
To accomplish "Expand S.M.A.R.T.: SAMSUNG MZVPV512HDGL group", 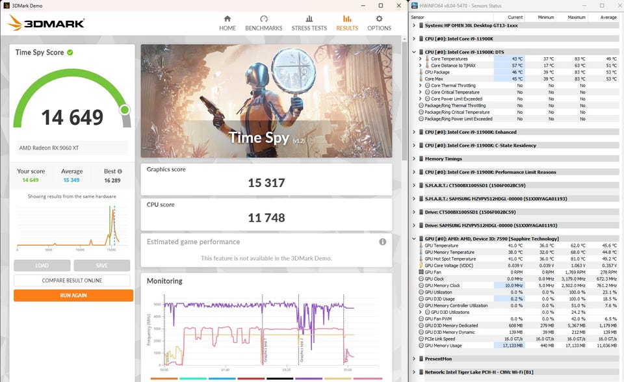I will 414,199.
